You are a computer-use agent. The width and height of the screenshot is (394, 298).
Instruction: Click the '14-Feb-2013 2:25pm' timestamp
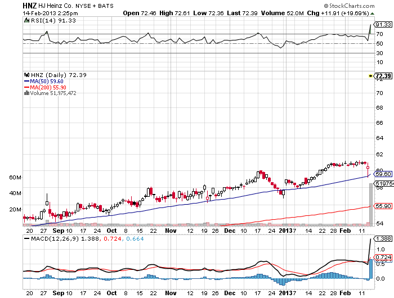click(x=50, y=13)
